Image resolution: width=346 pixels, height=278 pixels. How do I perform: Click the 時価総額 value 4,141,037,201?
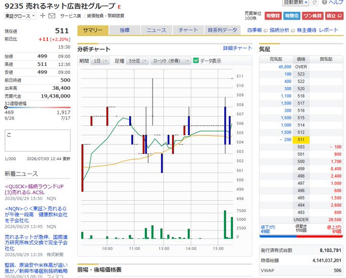pyautogui.click(x=327, y=260)
